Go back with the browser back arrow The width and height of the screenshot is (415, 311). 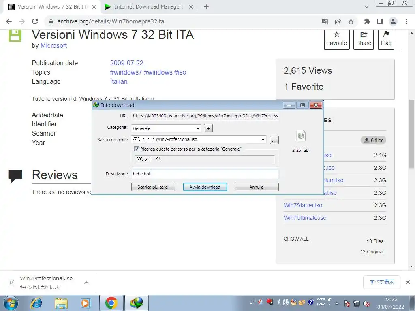pyautogui.click(x=9, y=21)
